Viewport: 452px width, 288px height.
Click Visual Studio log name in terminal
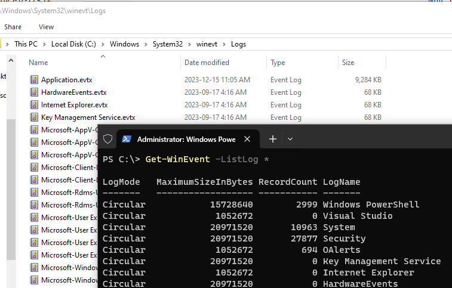click(x=358, y=216)
